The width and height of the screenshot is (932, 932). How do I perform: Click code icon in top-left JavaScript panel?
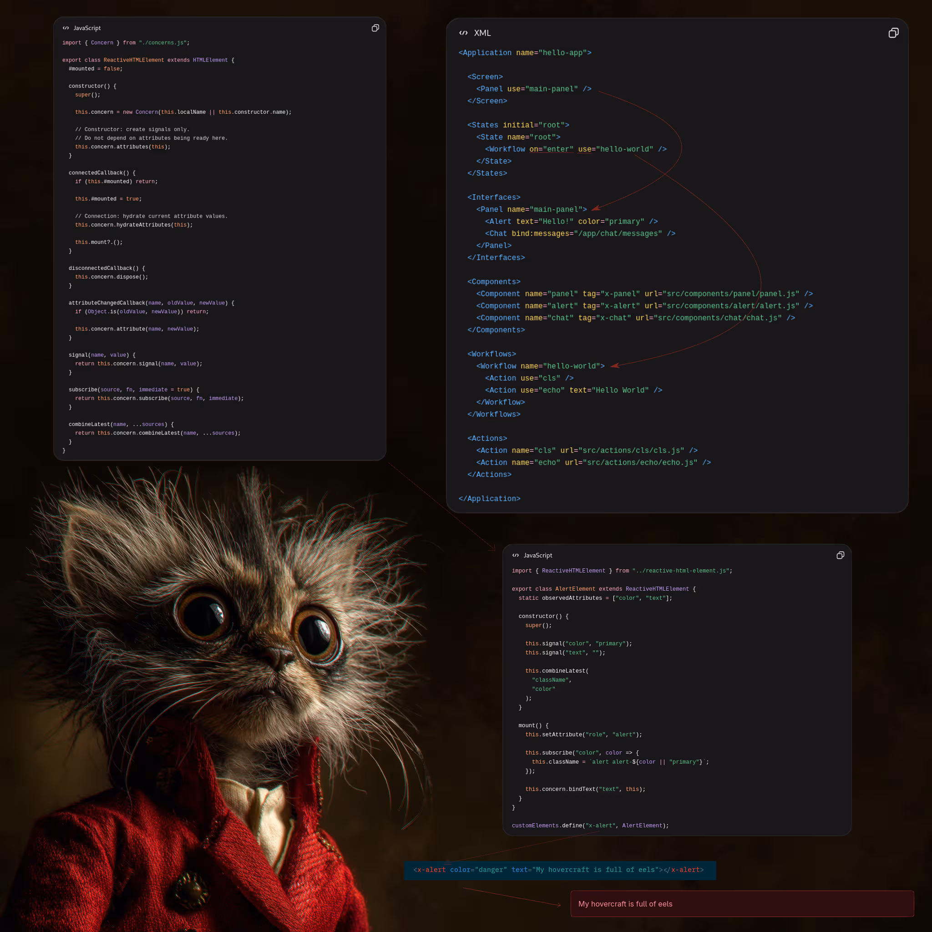click(66, 28)
